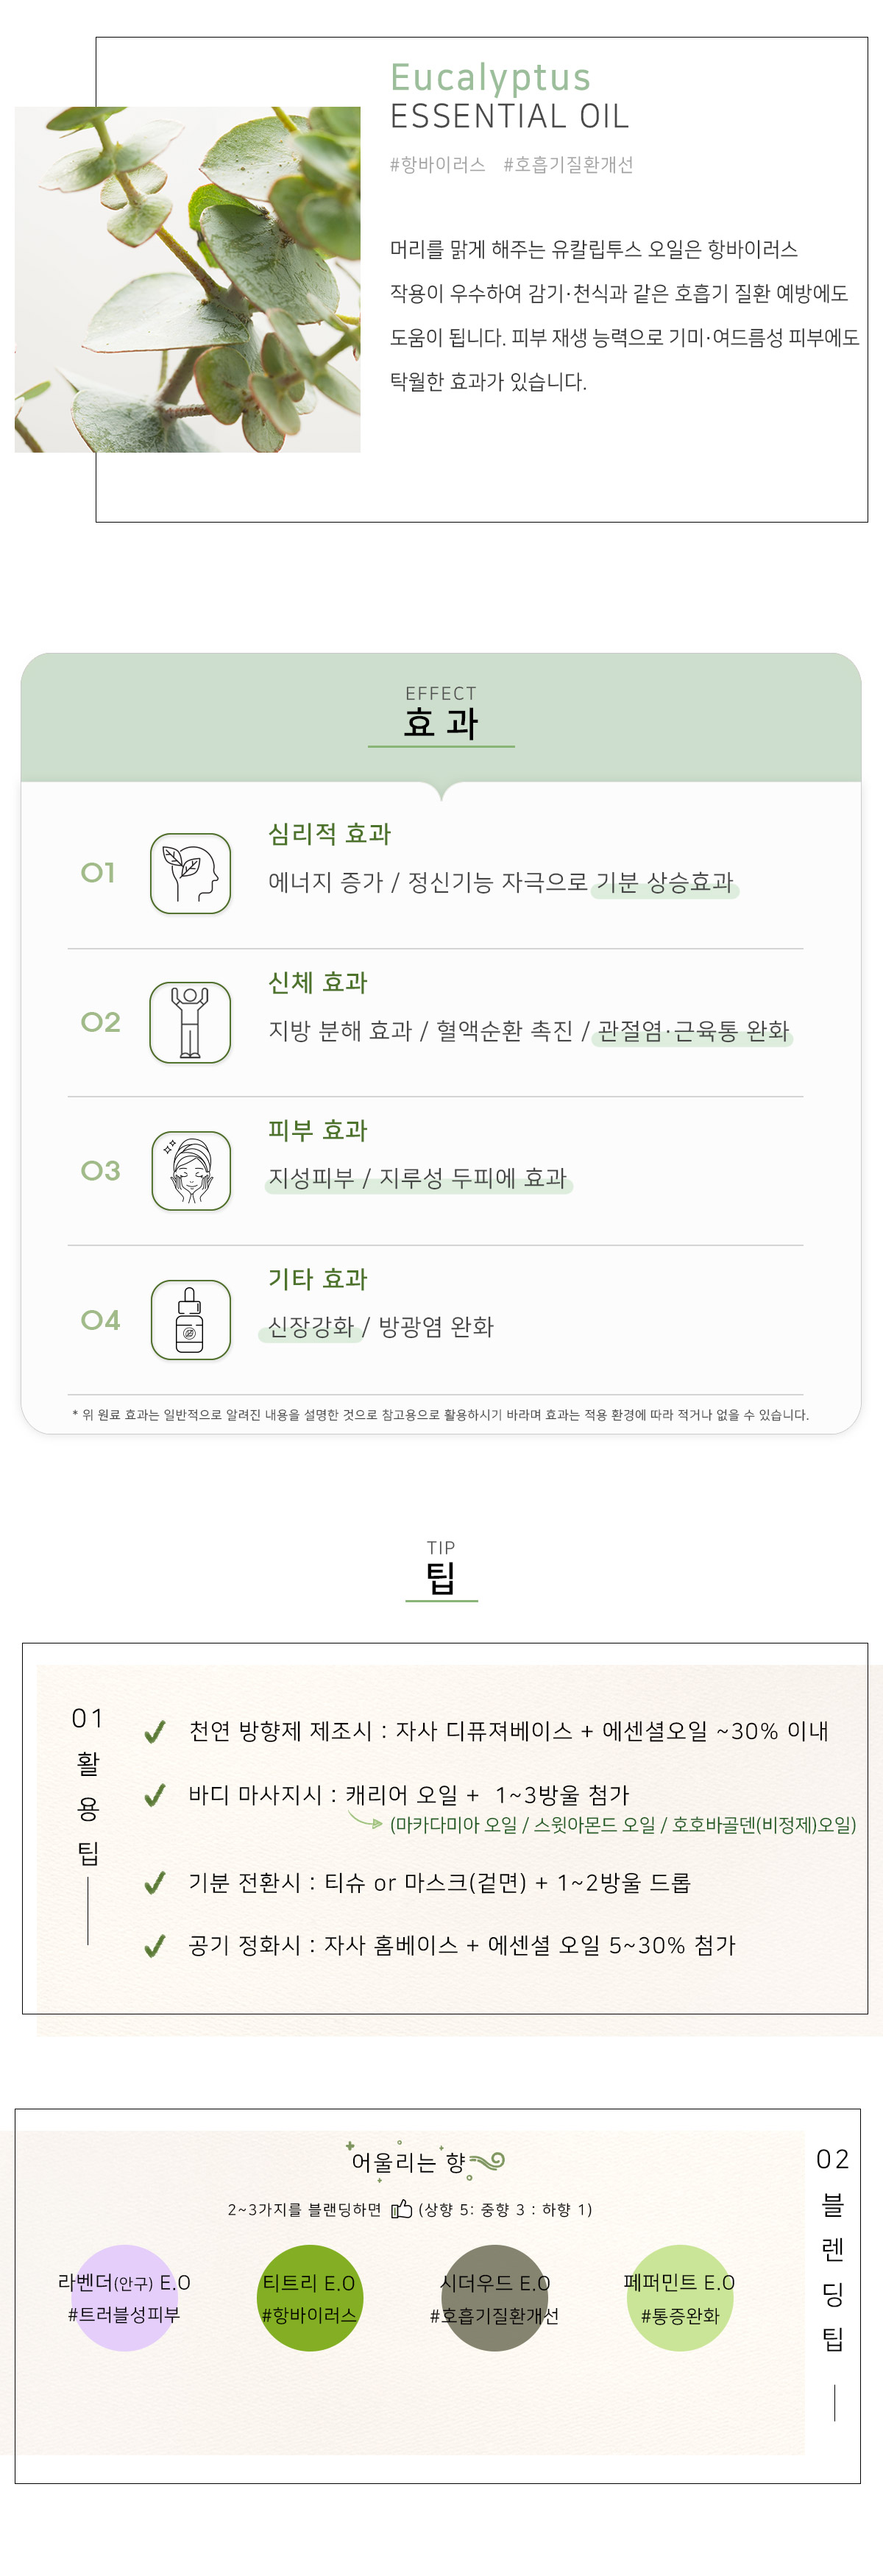Click the flexing body physical effect icon
This screenshot has width=883, height=2576.
190,1021
